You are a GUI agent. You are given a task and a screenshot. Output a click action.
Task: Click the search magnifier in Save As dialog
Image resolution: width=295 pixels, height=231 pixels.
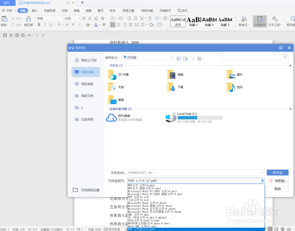[x=285, y=56]
